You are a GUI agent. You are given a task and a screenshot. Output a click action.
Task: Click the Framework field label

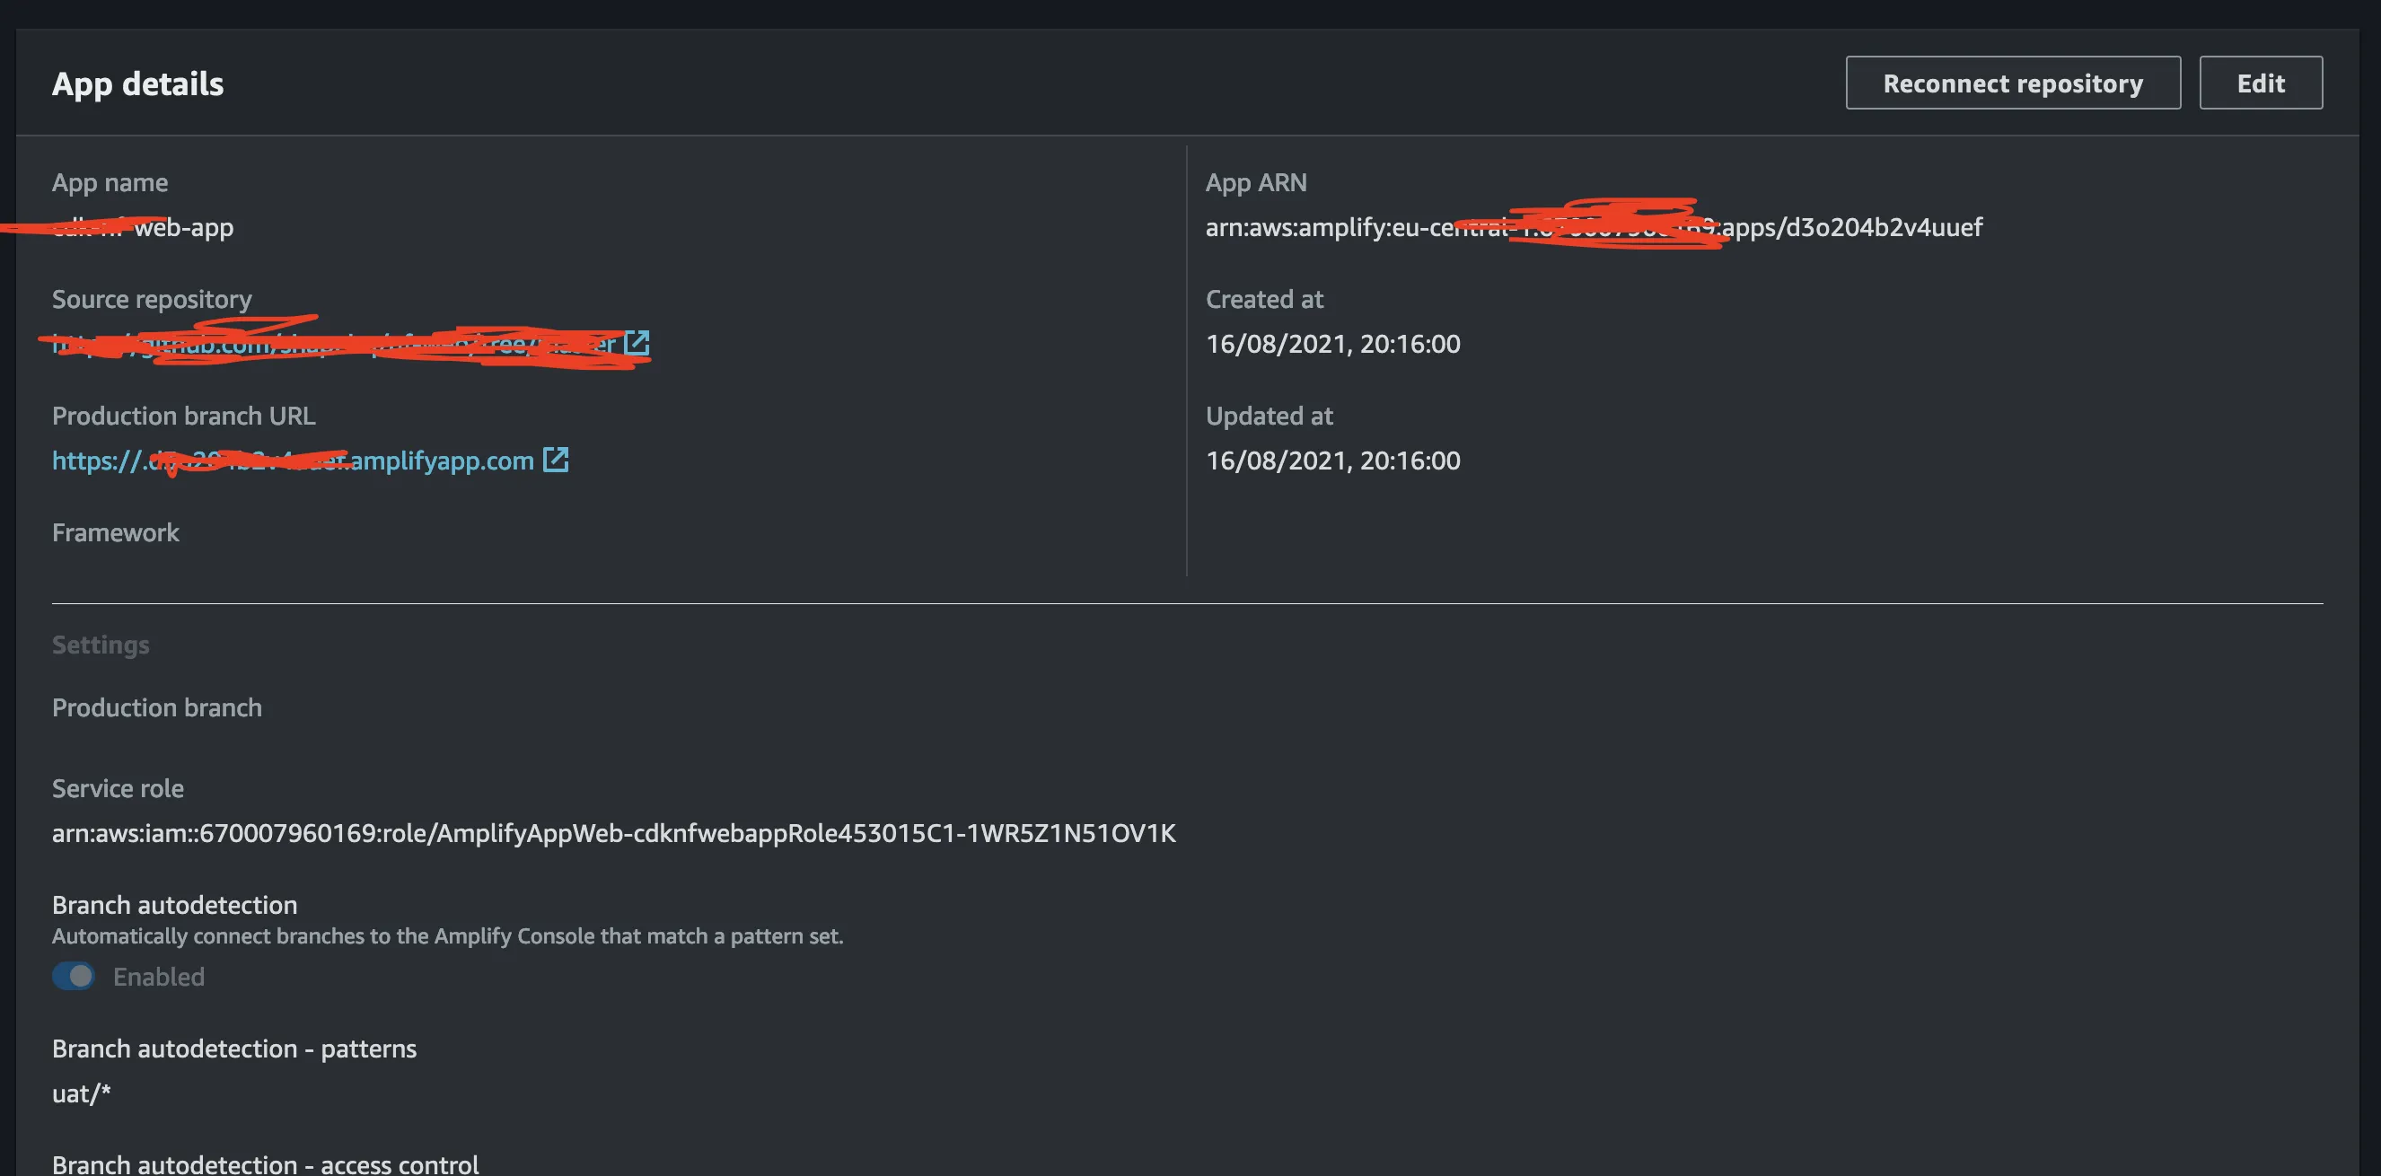(116, 532)
